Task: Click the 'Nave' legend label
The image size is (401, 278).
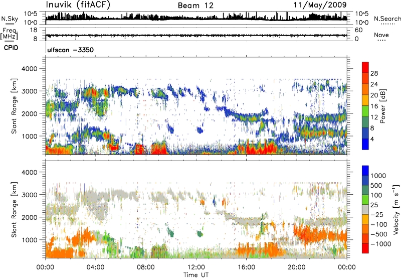Action: 381,35
